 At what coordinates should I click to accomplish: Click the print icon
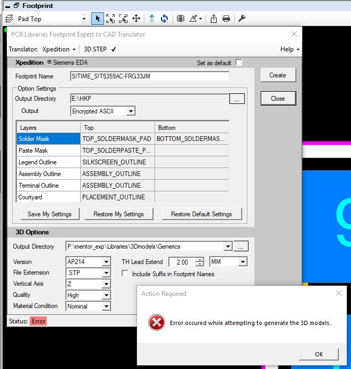[x=226, y=19]
